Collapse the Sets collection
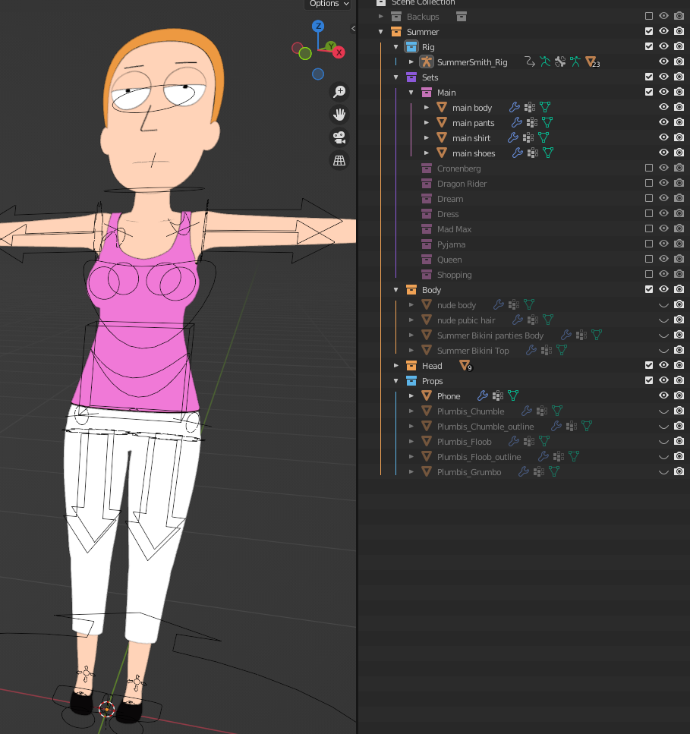Viewport: 690px width, 734px height. 396,77
